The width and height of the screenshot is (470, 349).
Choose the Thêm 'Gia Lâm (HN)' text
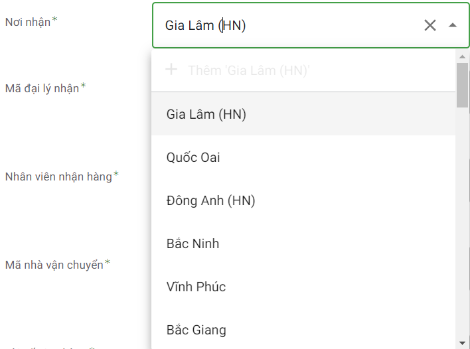pyautogui.click(x=249, y=70)
